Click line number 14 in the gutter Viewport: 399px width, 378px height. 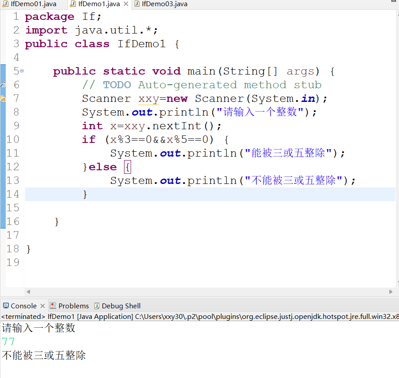13,195
